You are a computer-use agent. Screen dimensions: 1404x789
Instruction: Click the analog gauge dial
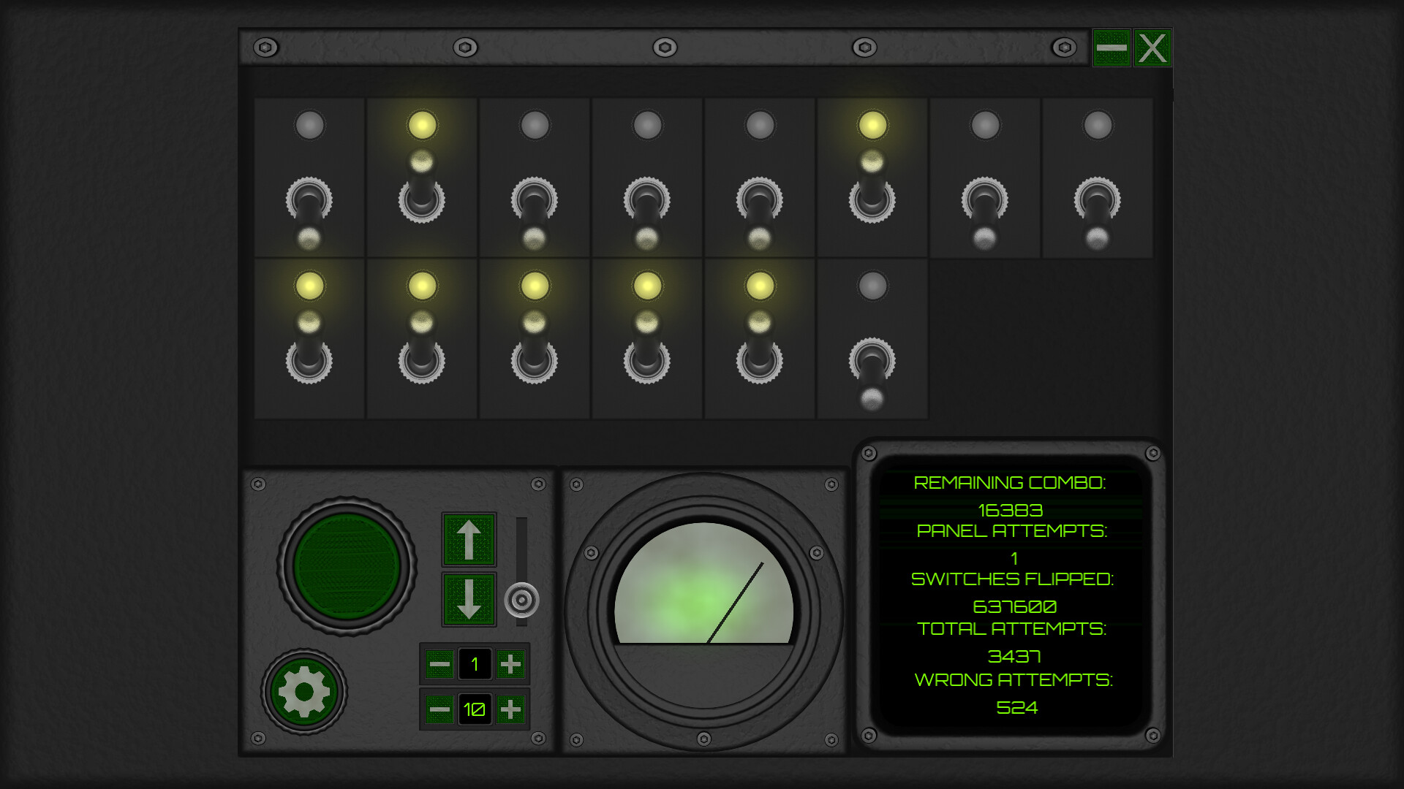(x=703, y=584)
